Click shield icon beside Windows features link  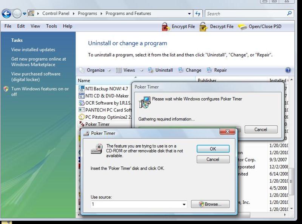(x=6, y=89)
